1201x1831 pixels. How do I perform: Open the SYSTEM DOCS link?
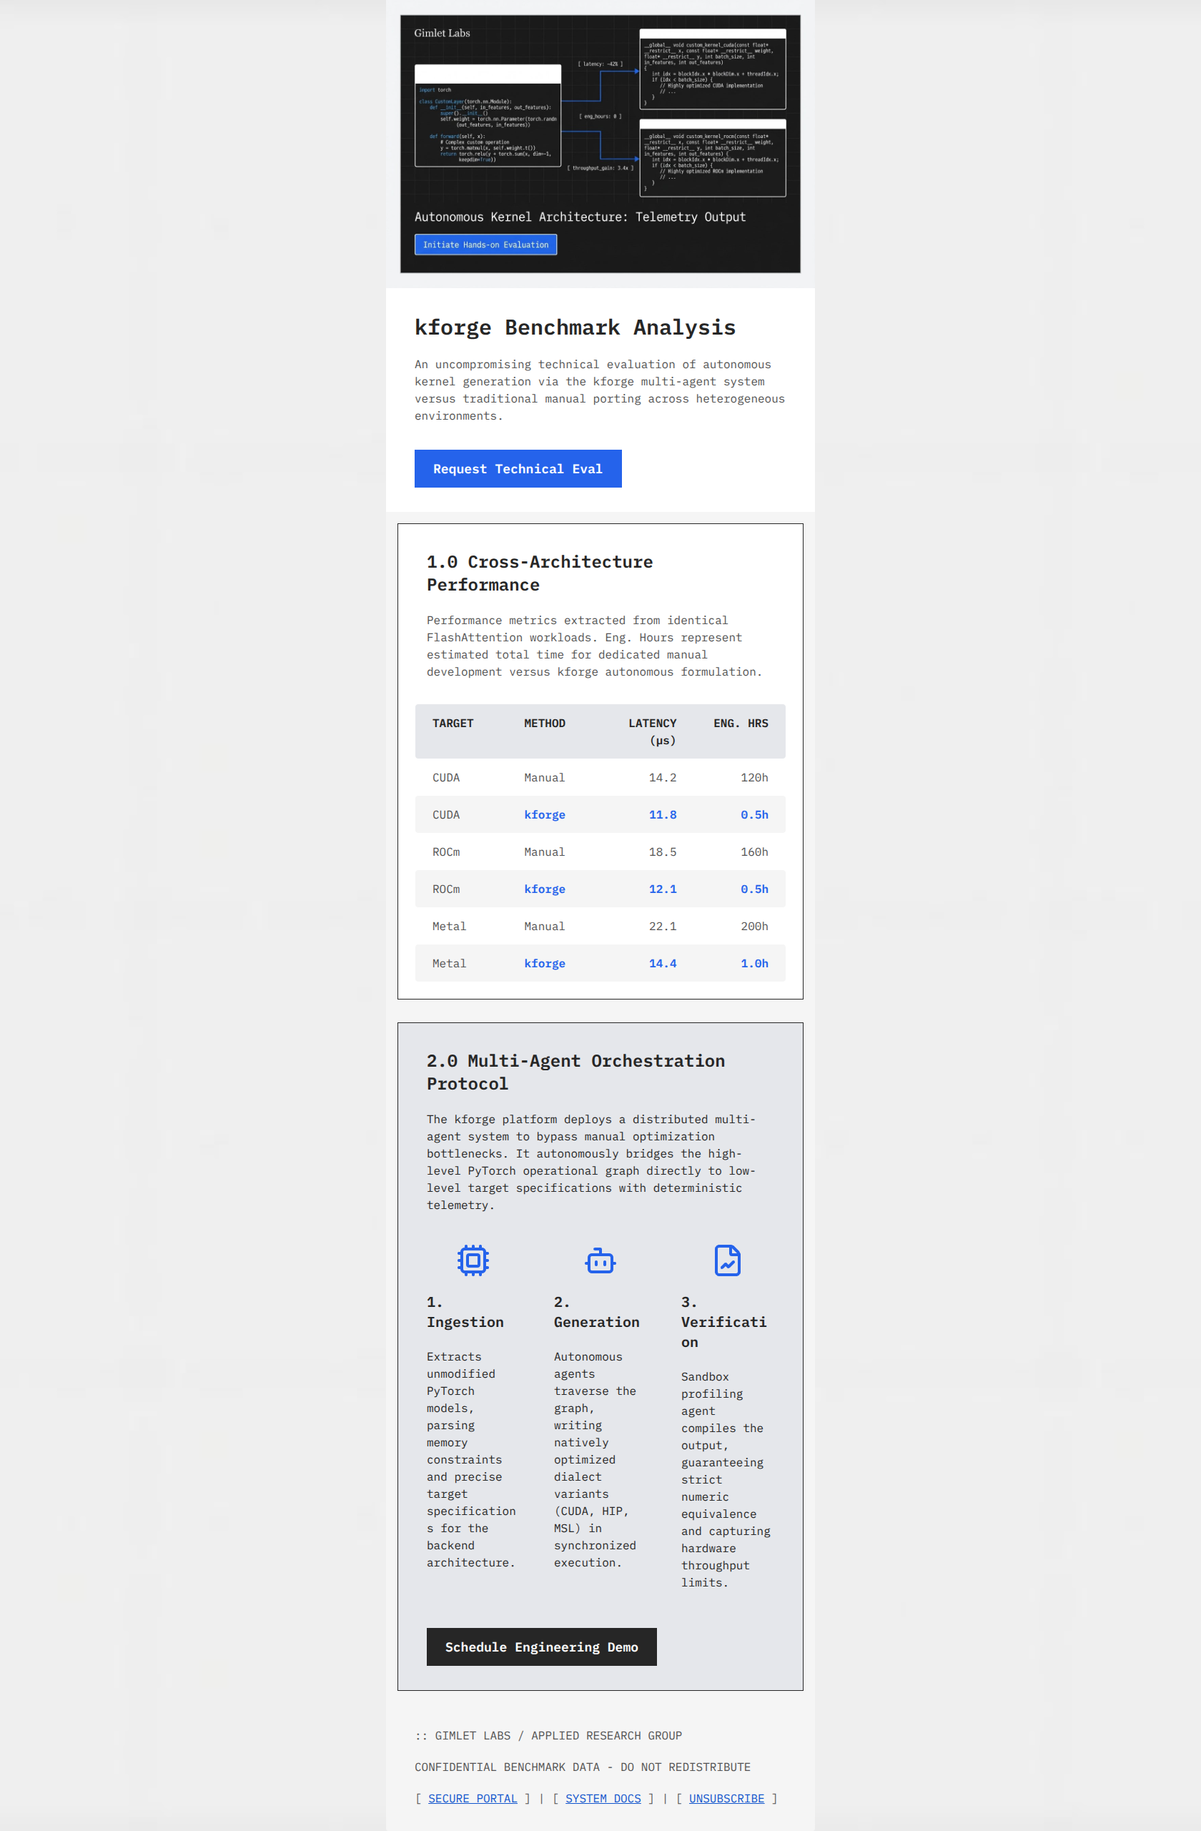603,1798
